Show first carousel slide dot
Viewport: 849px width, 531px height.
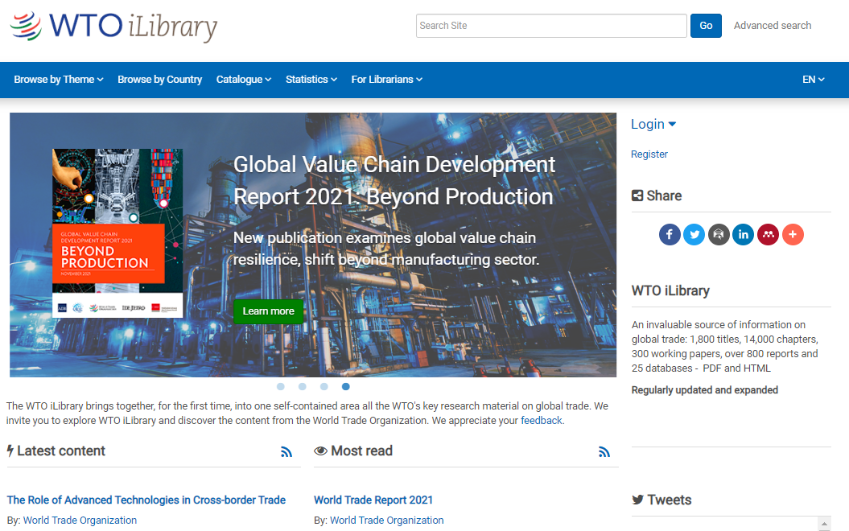click(281, 386)
